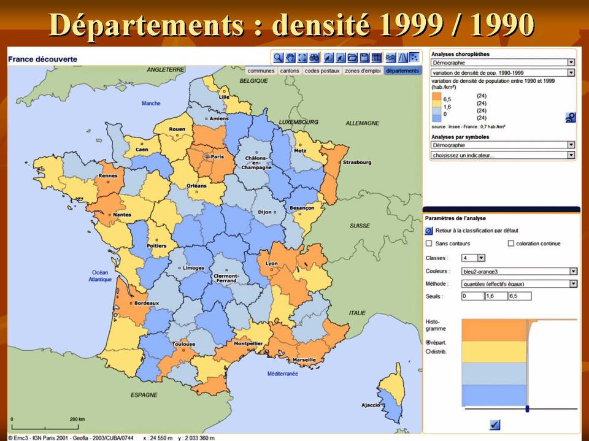Switch to the zones d'emploi tab
The height and width of the screenshot is (441, 589).
(363, 71)
